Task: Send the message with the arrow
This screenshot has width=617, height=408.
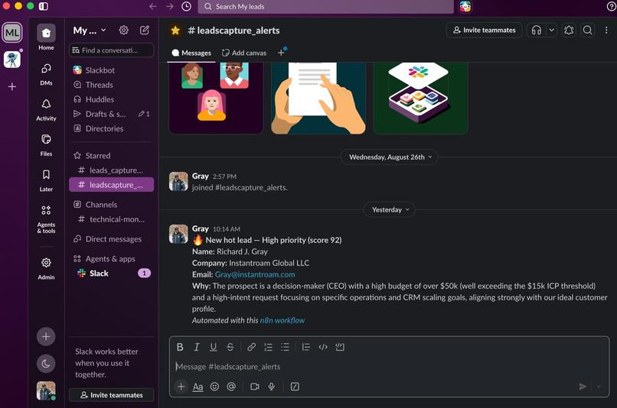Action: click(583, 387)
